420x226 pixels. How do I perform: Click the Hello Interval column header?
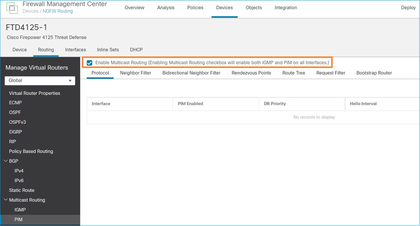click(x=363, y=104)
